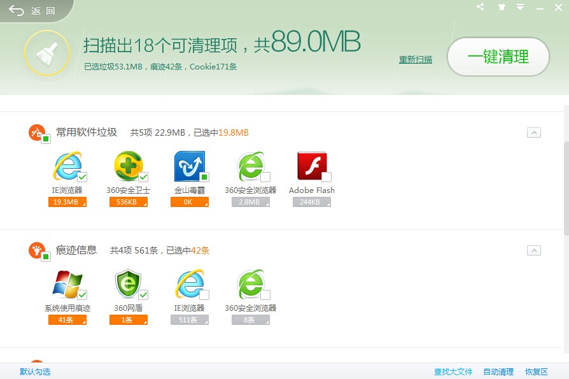Open the 自动清理 auto clean link
The width and height of the screenshot is (569, 379).
tap(498, 372)
